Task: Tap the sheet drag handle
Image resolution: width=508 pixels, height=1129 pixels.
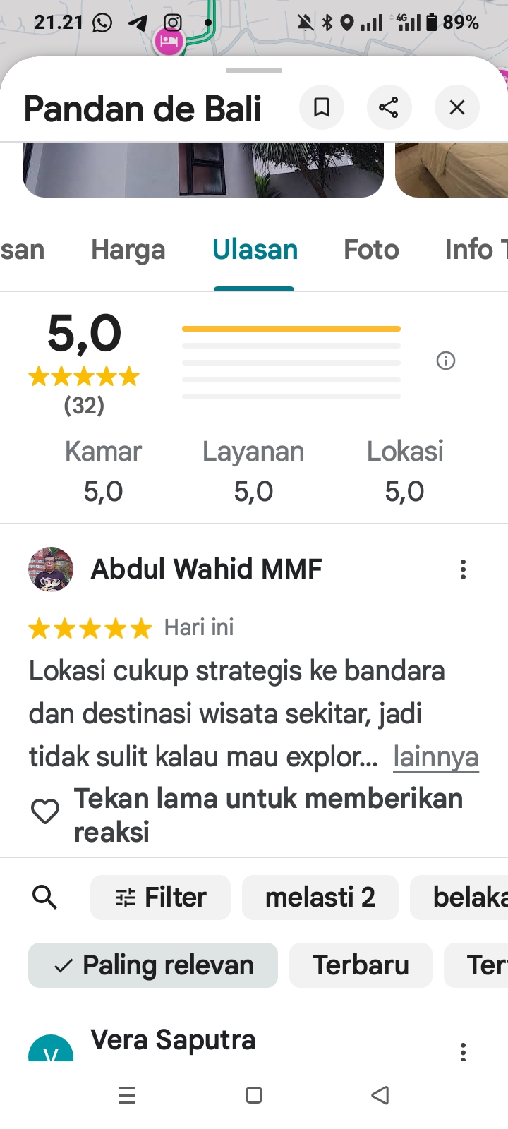Action: pos(254,71)
